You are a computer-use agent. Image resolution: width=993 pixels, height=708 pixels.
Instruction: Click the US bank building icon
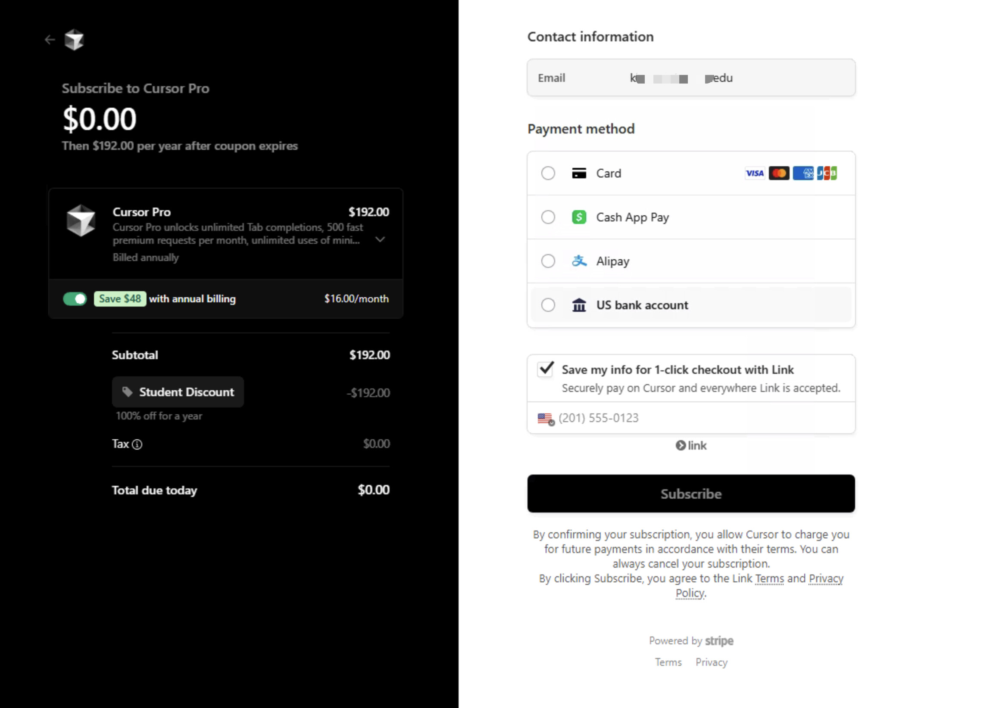point(579,305)
